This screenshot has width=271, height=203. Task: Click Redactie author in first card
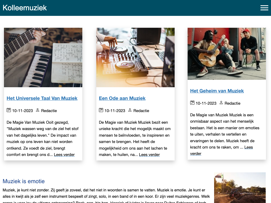(49, 111)
